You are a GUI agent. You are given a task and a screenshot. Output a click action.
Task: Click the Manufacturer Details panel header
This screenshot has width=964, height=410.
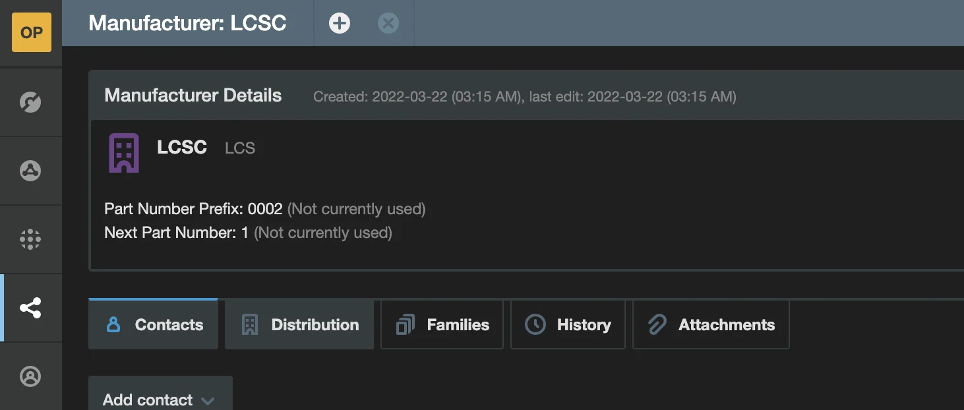tap(193, 96)
